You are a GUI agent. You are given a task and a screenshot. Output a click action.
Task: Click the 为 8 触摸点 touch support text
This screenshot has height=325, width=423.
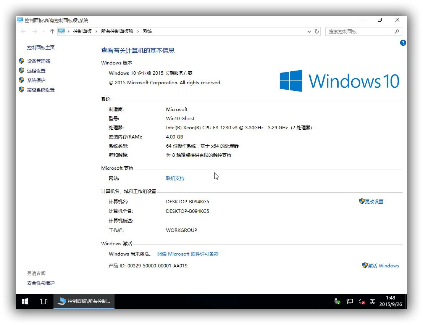pyautogui.click(x=199, y=155)
